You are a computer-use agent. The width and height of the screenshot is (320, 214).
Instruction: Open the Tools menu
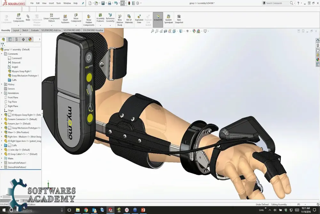pos(59,3)
